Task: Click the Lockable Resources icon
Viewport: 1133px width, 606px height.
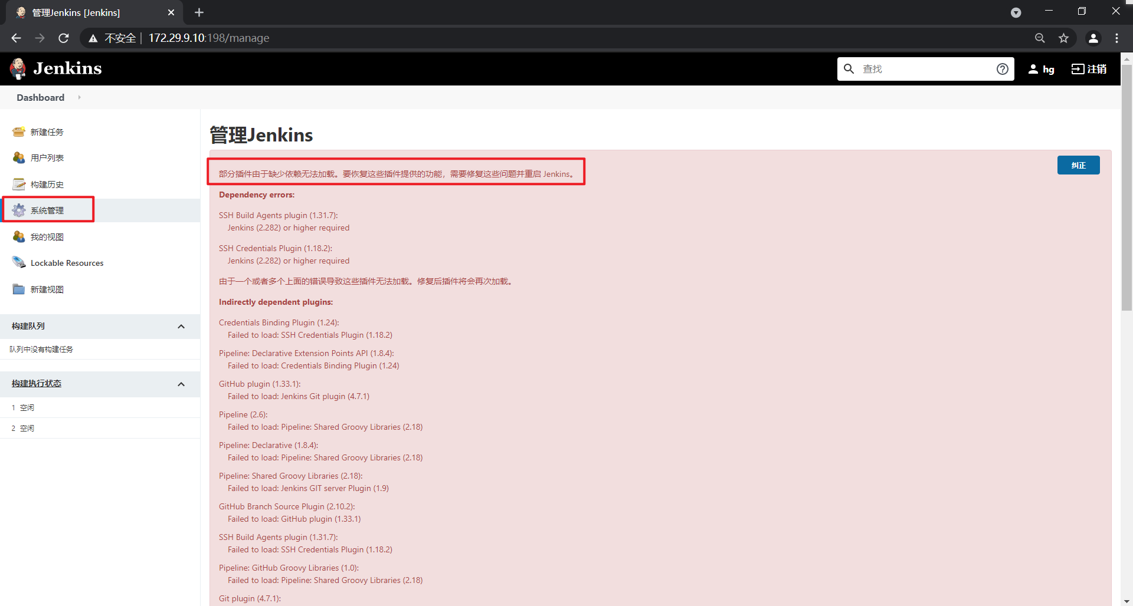Action: click(19, 262)
